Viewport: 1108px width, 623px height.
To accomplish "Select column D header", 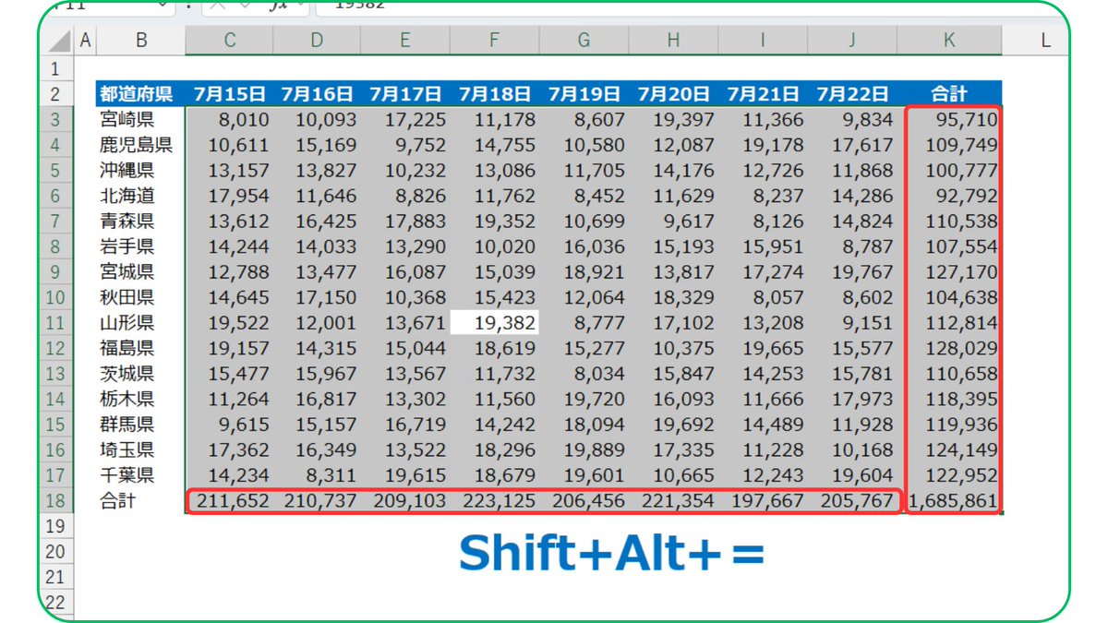I will click(318, 40).
